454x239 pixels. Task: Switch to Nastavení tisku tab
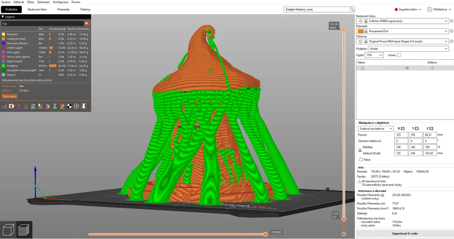click(x=37, y=10)
